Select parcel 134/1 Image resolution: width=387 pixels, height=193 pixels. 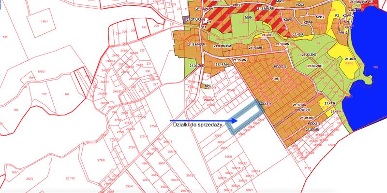(x=45, y=22)
